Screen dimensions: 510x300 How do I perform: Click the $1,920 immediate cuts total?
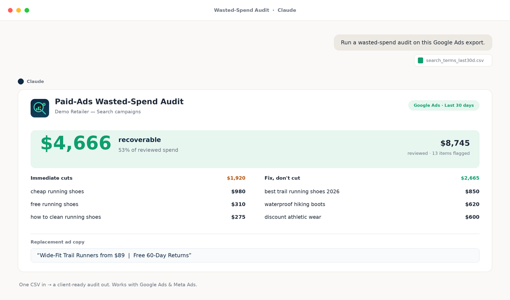(x=236, y=178)
